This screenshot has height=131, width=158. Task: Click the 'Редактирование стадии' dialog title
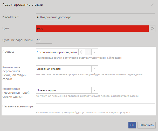pyautogui.click(x=23, y=5)
